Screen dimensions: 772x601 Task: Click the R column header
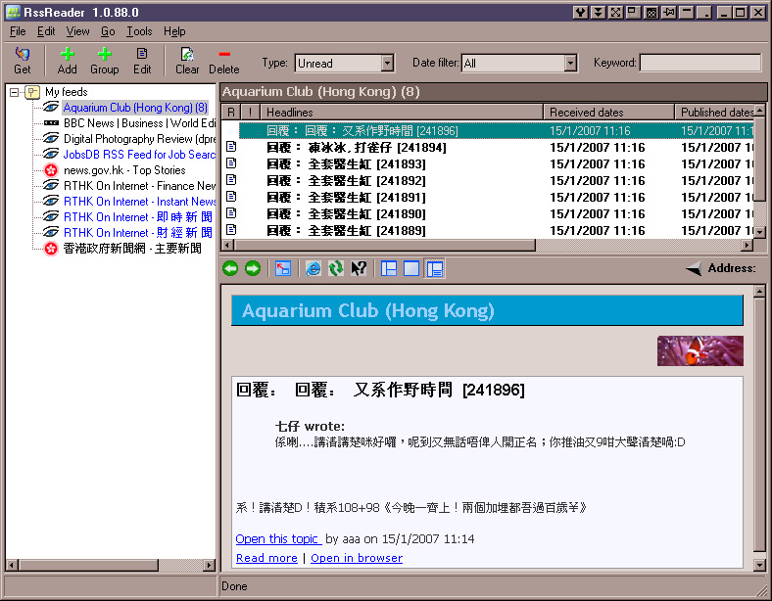click(231, 113)
